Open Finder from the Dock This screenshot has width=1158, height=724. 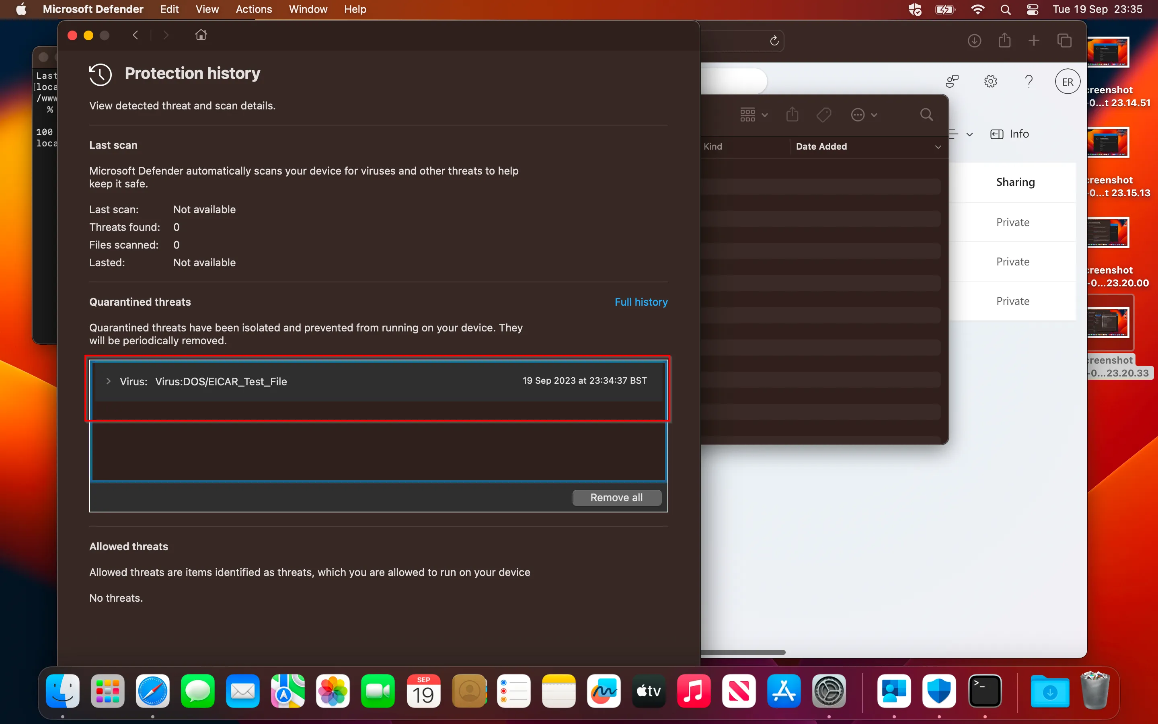(63, 691)
